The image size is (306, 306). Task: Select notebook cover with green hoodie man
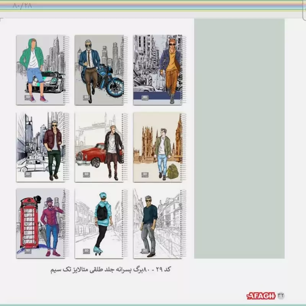[x=42, y=70]
